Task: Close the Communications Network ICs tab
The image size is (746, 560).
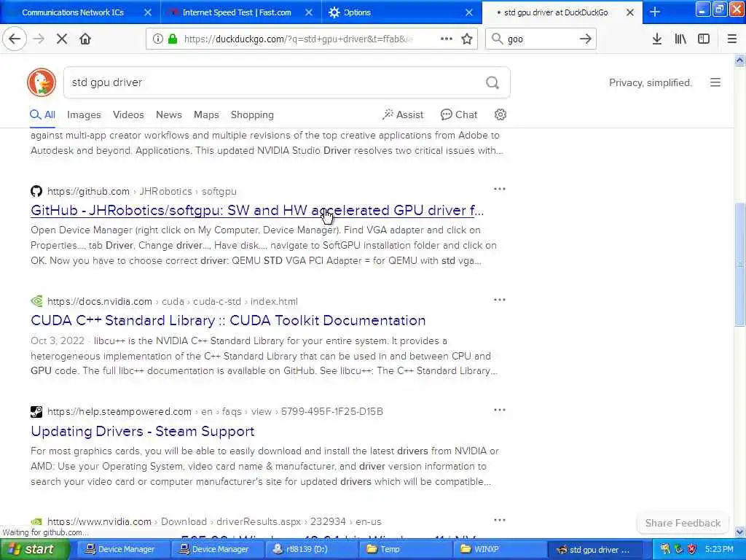Action: coord(148,12)
